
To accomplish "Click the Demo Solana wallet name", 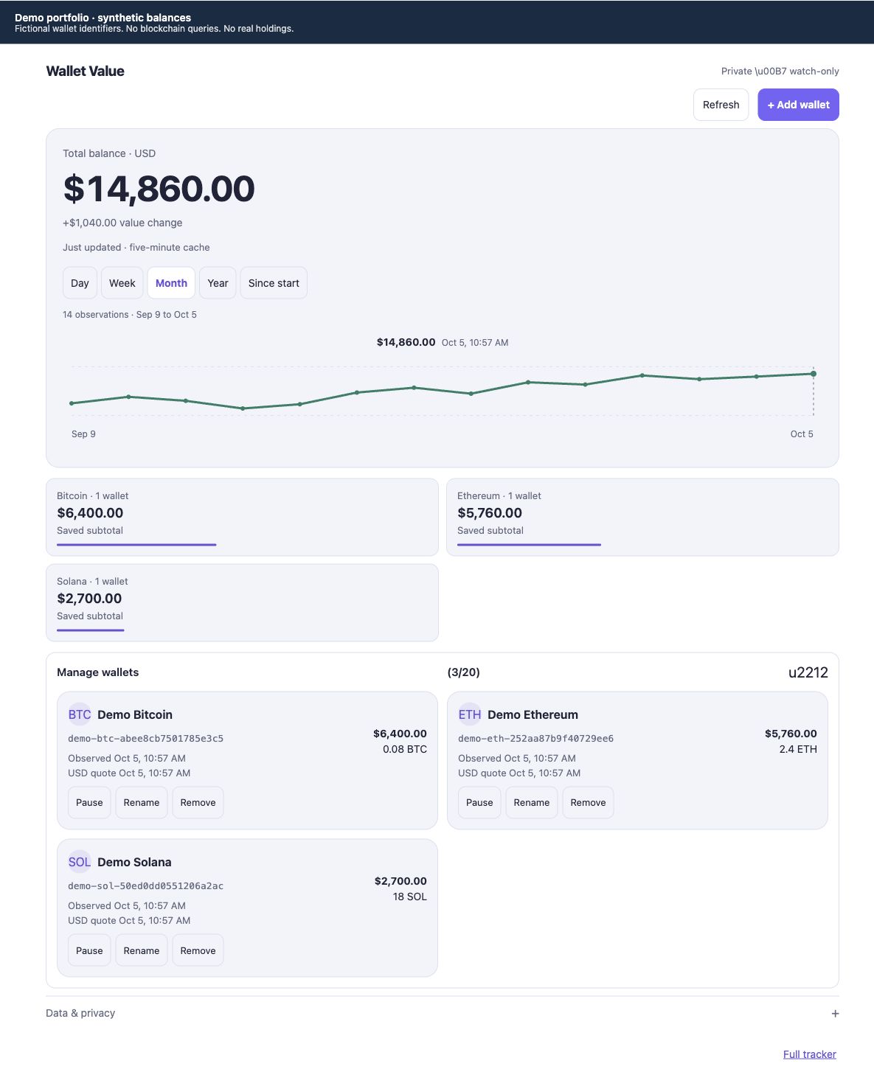I will pyautogui.click(x=134, y=862).
